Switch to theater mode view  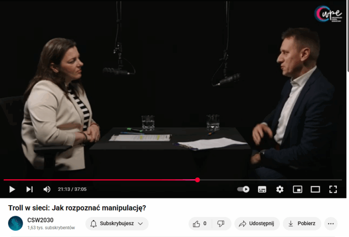(x=315, y=189)
